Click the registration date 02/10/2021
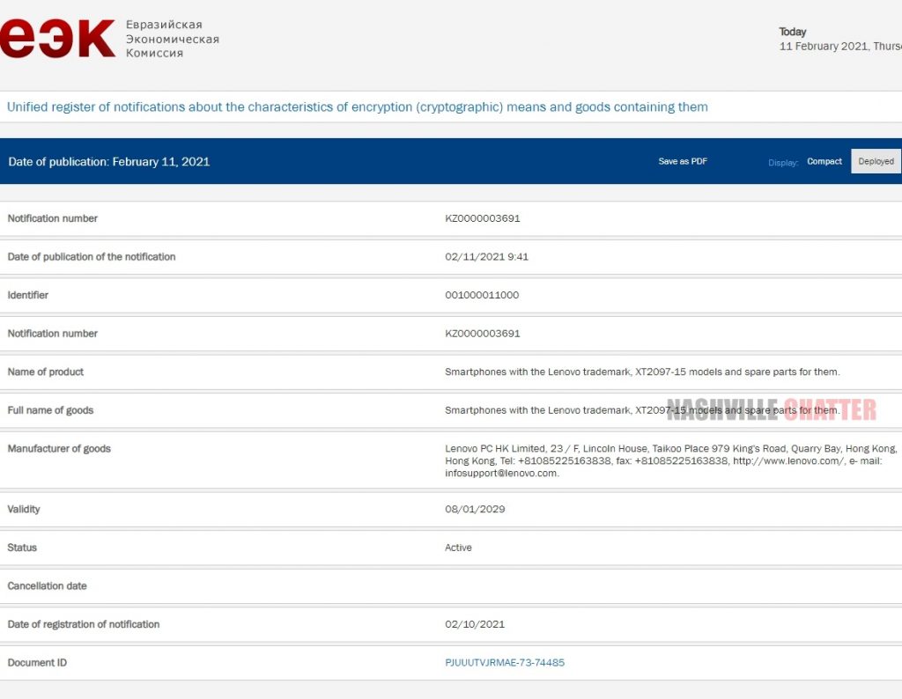This screenshot has height=699, width=902. (x=475, y=624)
